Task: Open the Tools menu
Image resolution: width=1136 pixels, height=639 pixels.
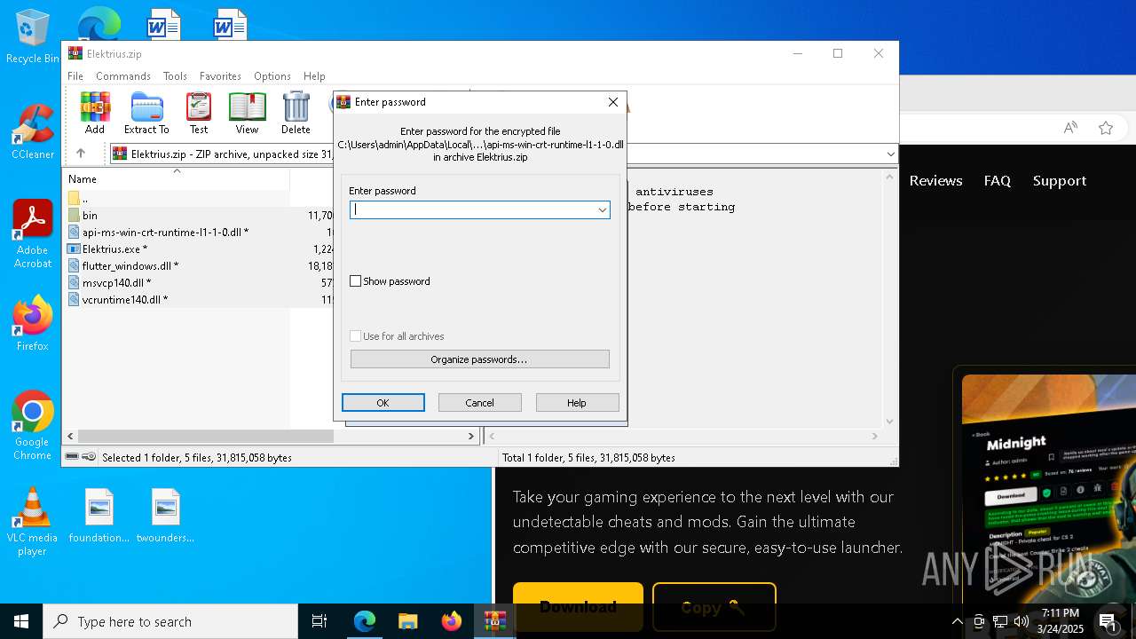Action: [x=175, y=76]
